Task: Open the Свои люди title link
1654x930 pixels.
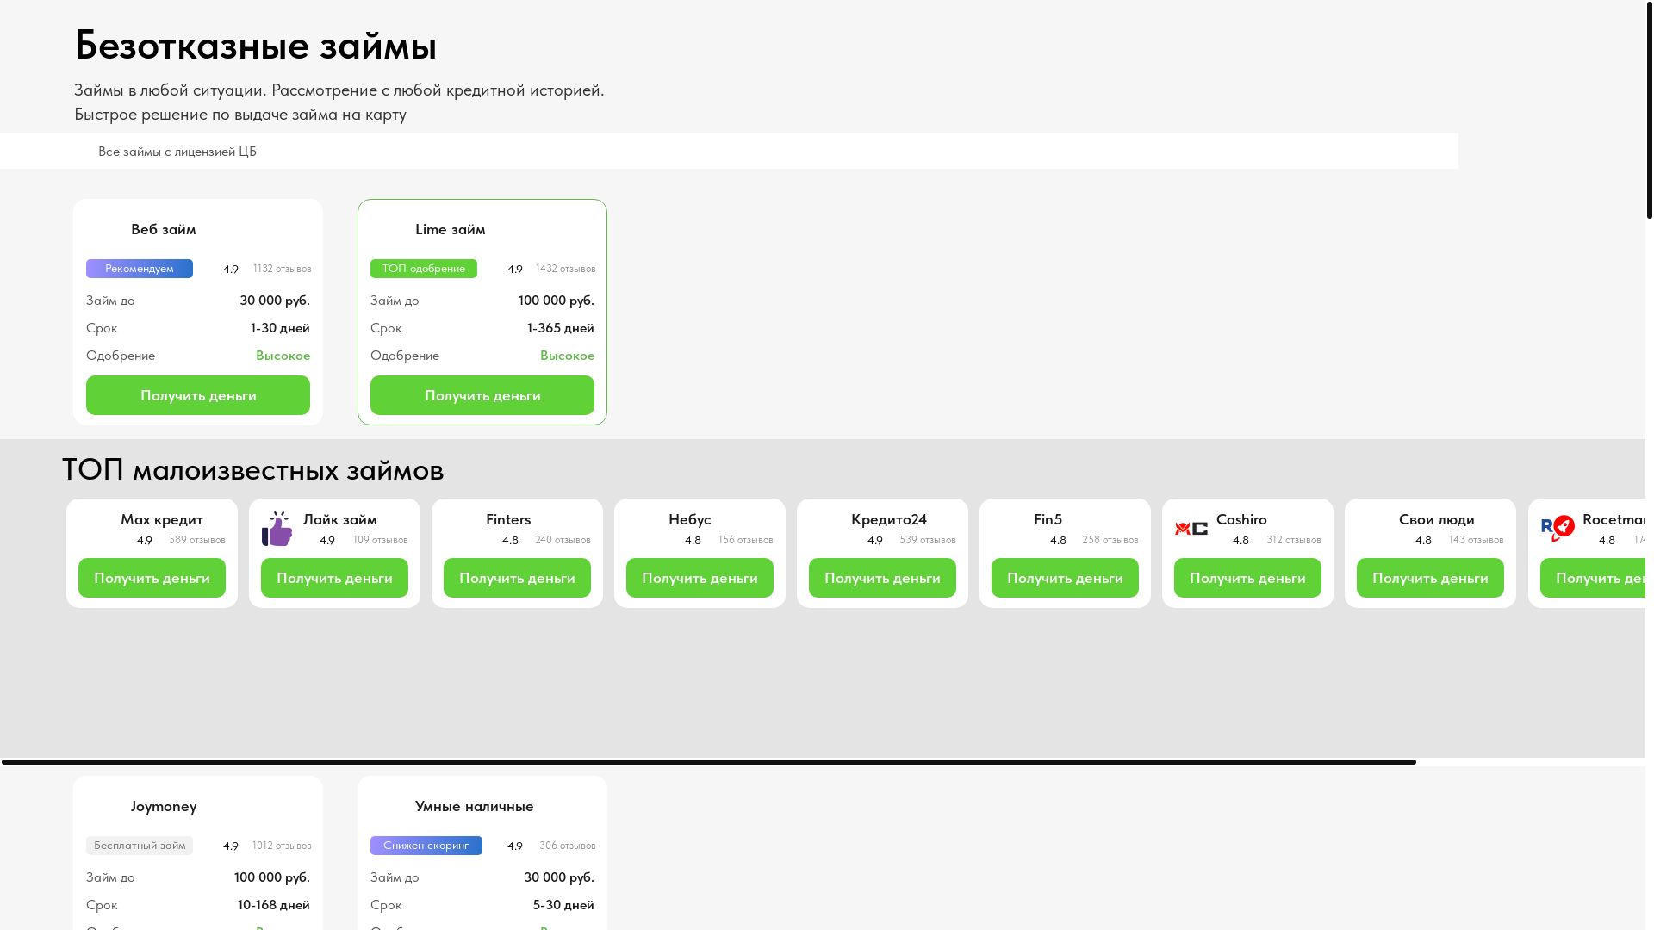Action: tap(1437, 519)
